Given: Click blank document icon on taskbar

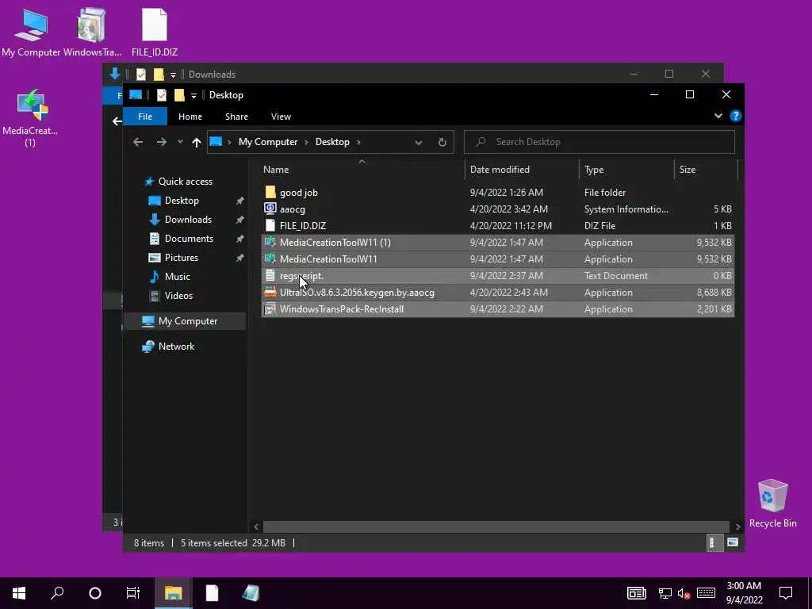Looking at the screenshot, I should click(x=212, y=593).
